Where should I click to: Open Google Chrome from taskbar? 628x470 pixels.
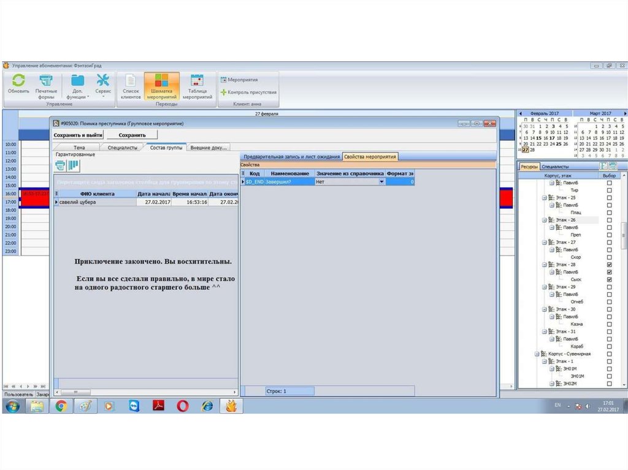click(61, 406)
